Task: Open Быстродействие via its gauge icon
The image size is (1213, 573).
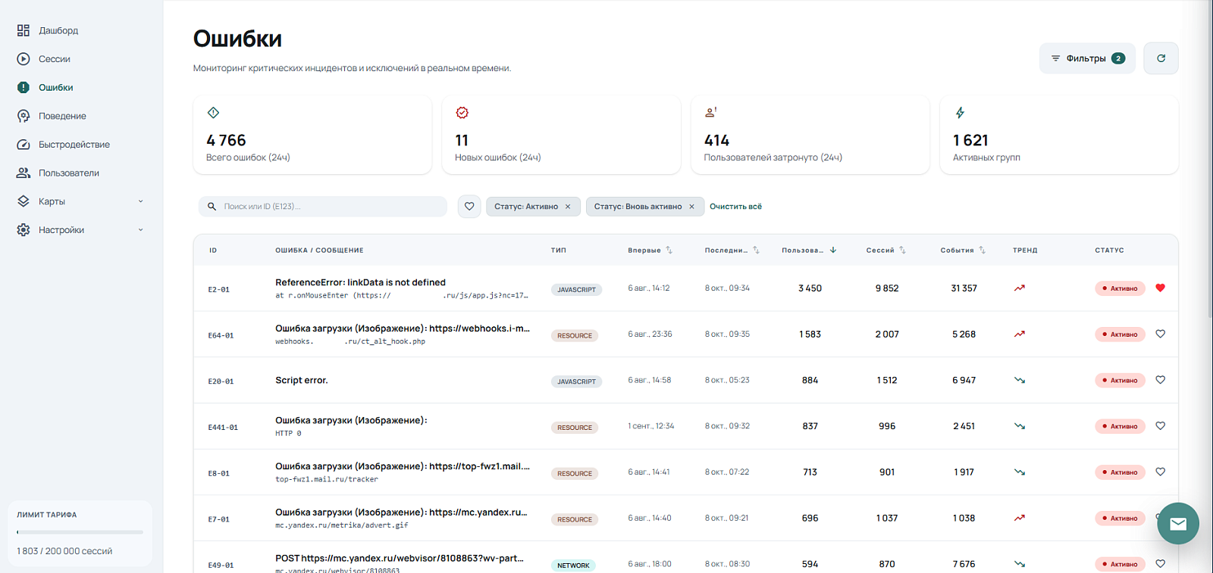Action: point(24,145)
